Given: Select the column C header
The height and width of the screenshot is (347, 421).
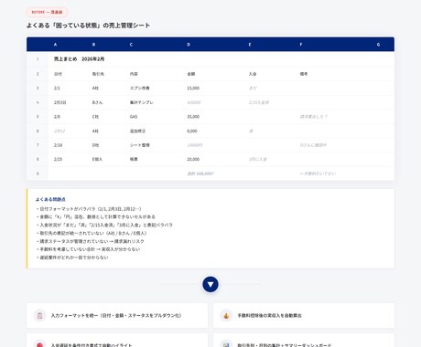Looking at the screenshot, I should tap(131, 45).
